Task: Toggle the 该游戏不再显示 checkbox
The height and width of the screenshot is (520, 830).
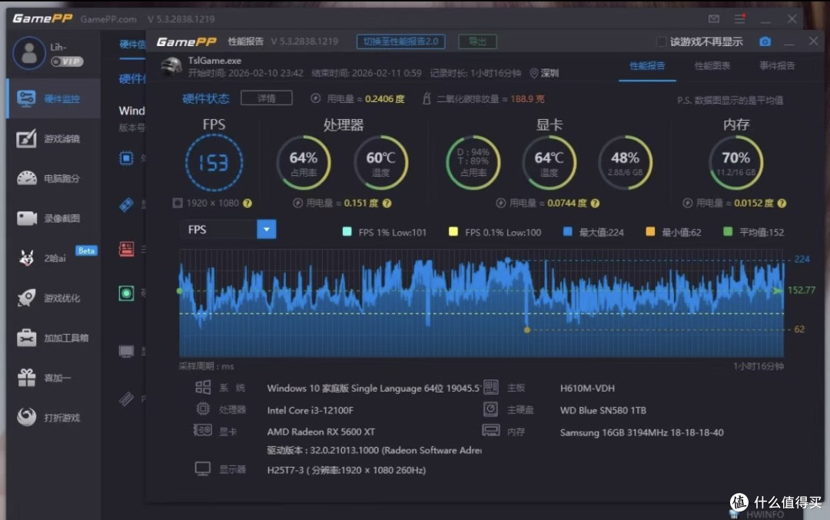Action: pos(661,41)
